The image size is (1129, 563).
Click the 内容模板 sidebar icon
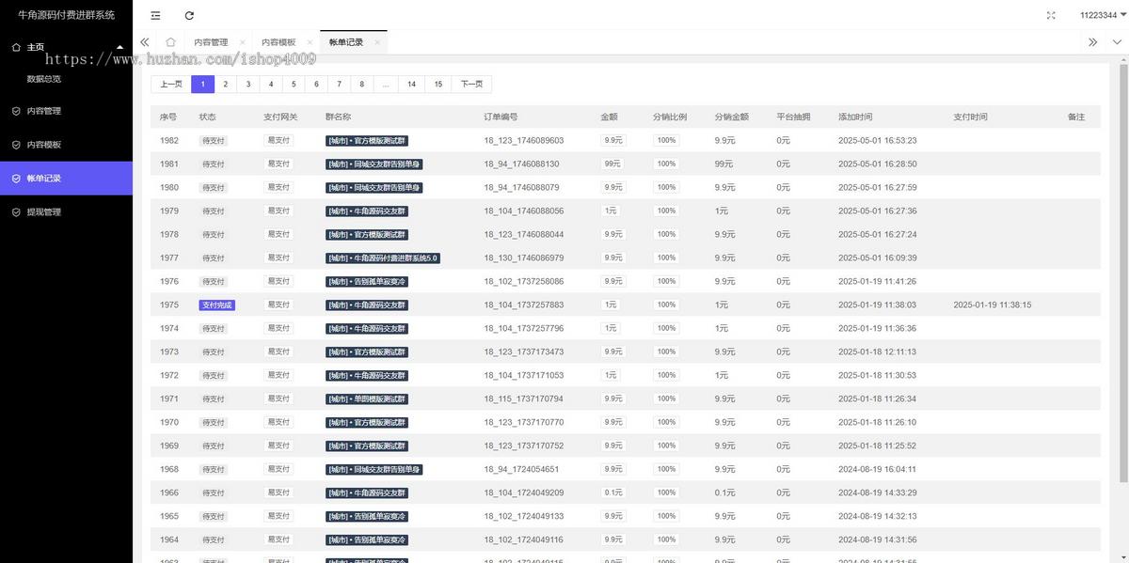coord(16,145)
